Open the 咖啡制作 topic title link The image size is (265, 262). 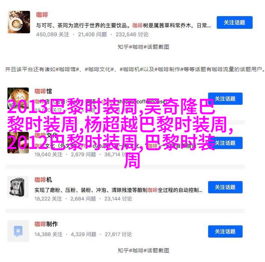[x=46, y=224]
